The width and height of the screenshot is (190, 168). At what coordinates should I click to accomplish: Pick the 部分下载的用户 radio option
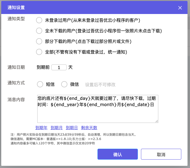point(39,41)
